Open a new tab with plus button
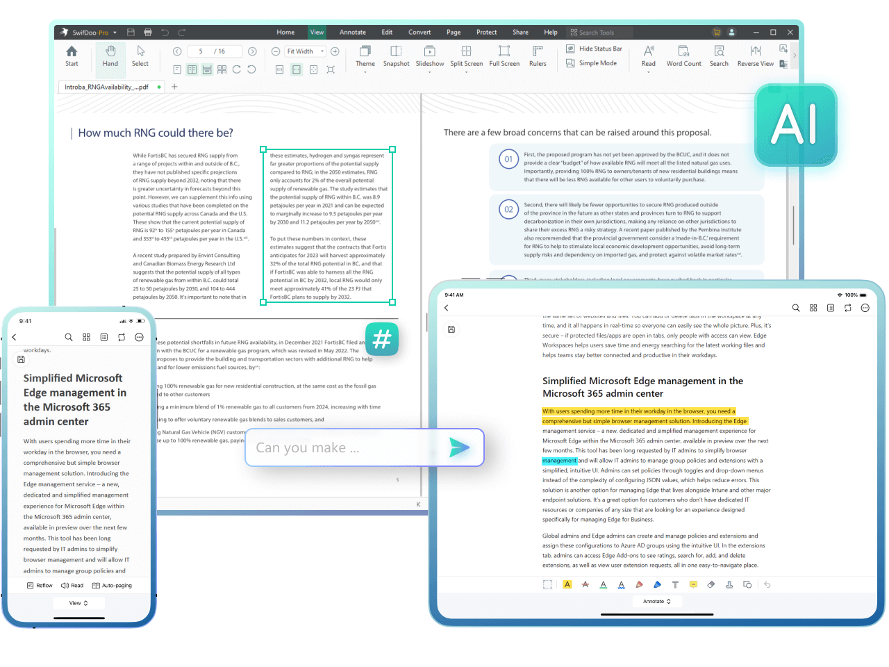Screen dimensions: 889x667 point(174,87)
